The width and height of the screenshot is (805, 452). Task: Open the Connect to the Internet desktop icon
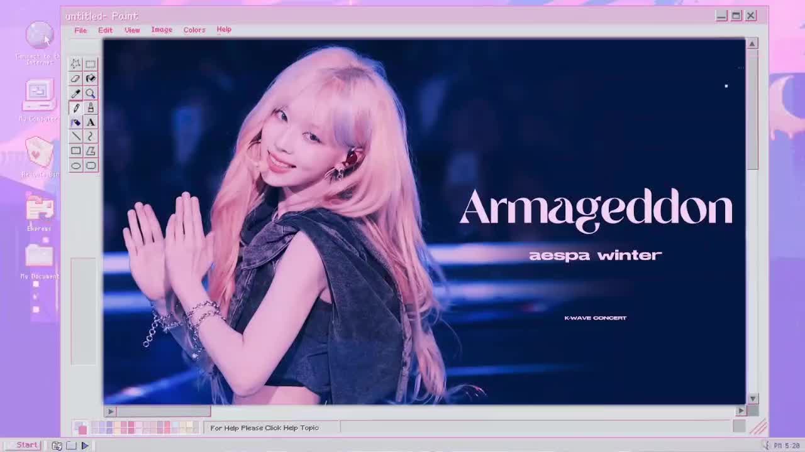(39, 43)
